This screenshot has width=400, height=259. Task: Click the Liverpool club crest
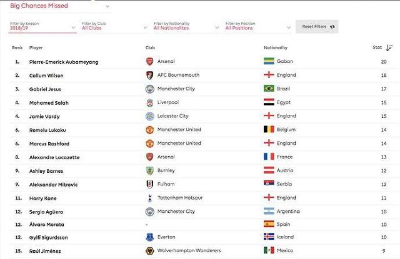point(150,102)
